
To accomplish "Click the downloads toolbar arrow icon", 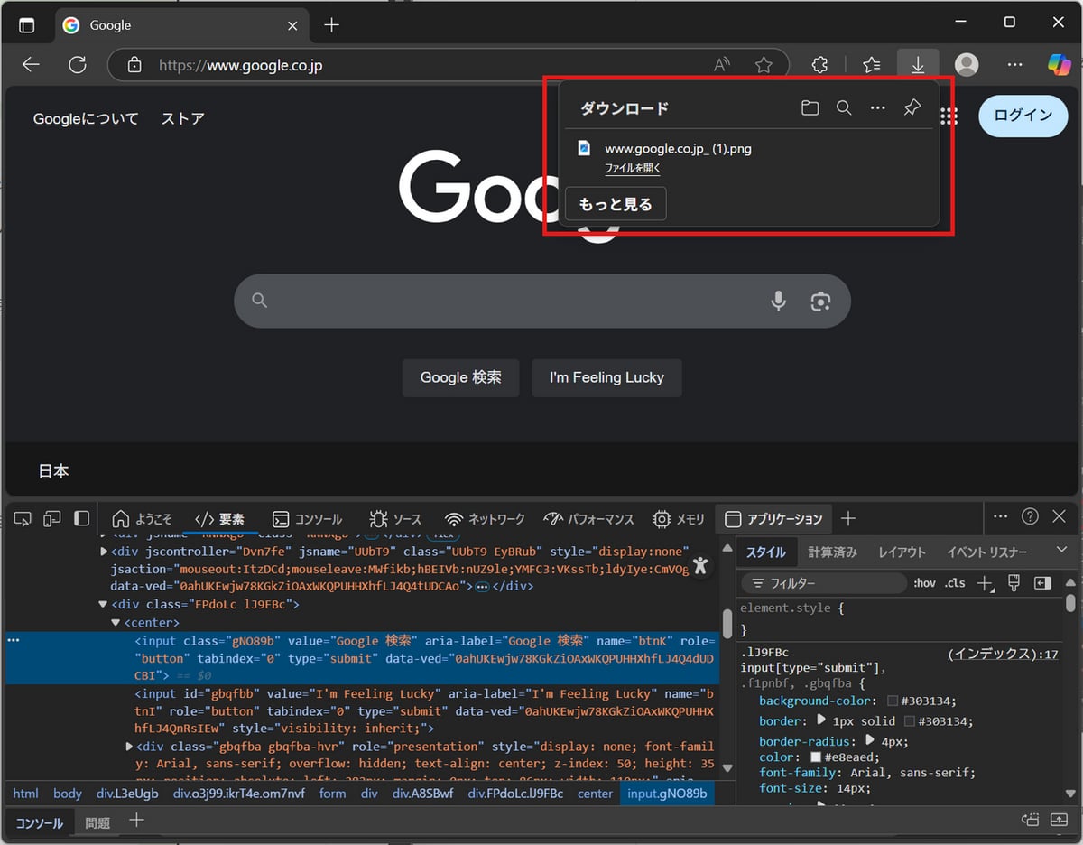I will point(918,65).
